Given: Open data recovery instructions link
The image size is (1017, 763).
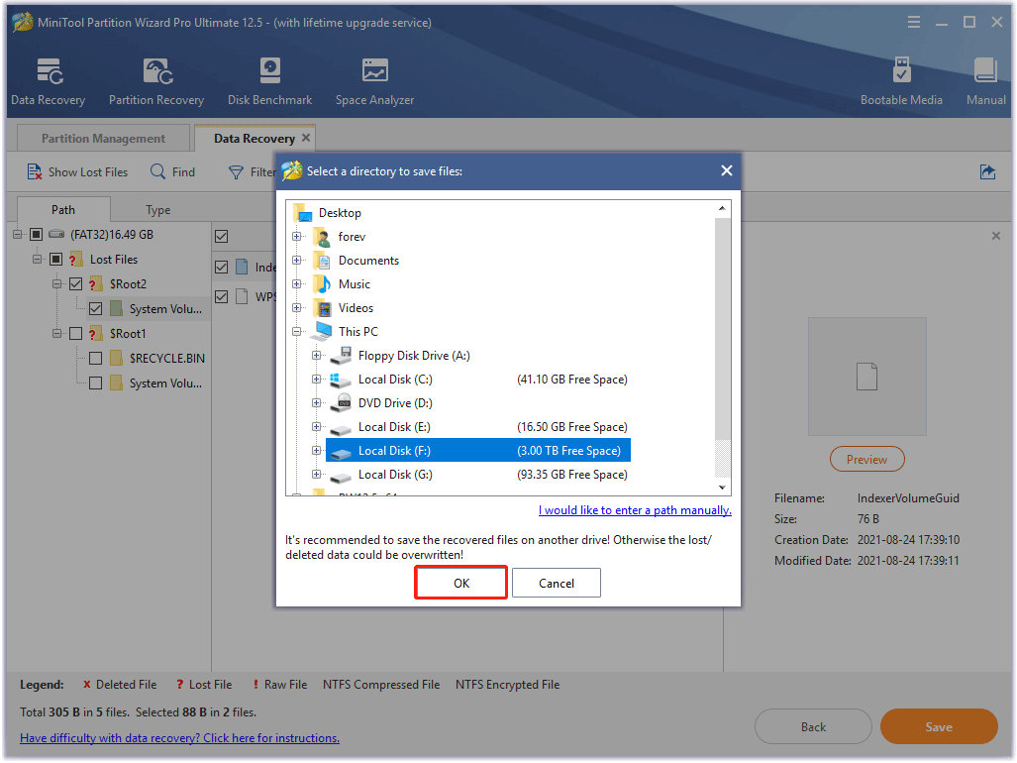Looking at the screenshot, I should tap(179, 737).
